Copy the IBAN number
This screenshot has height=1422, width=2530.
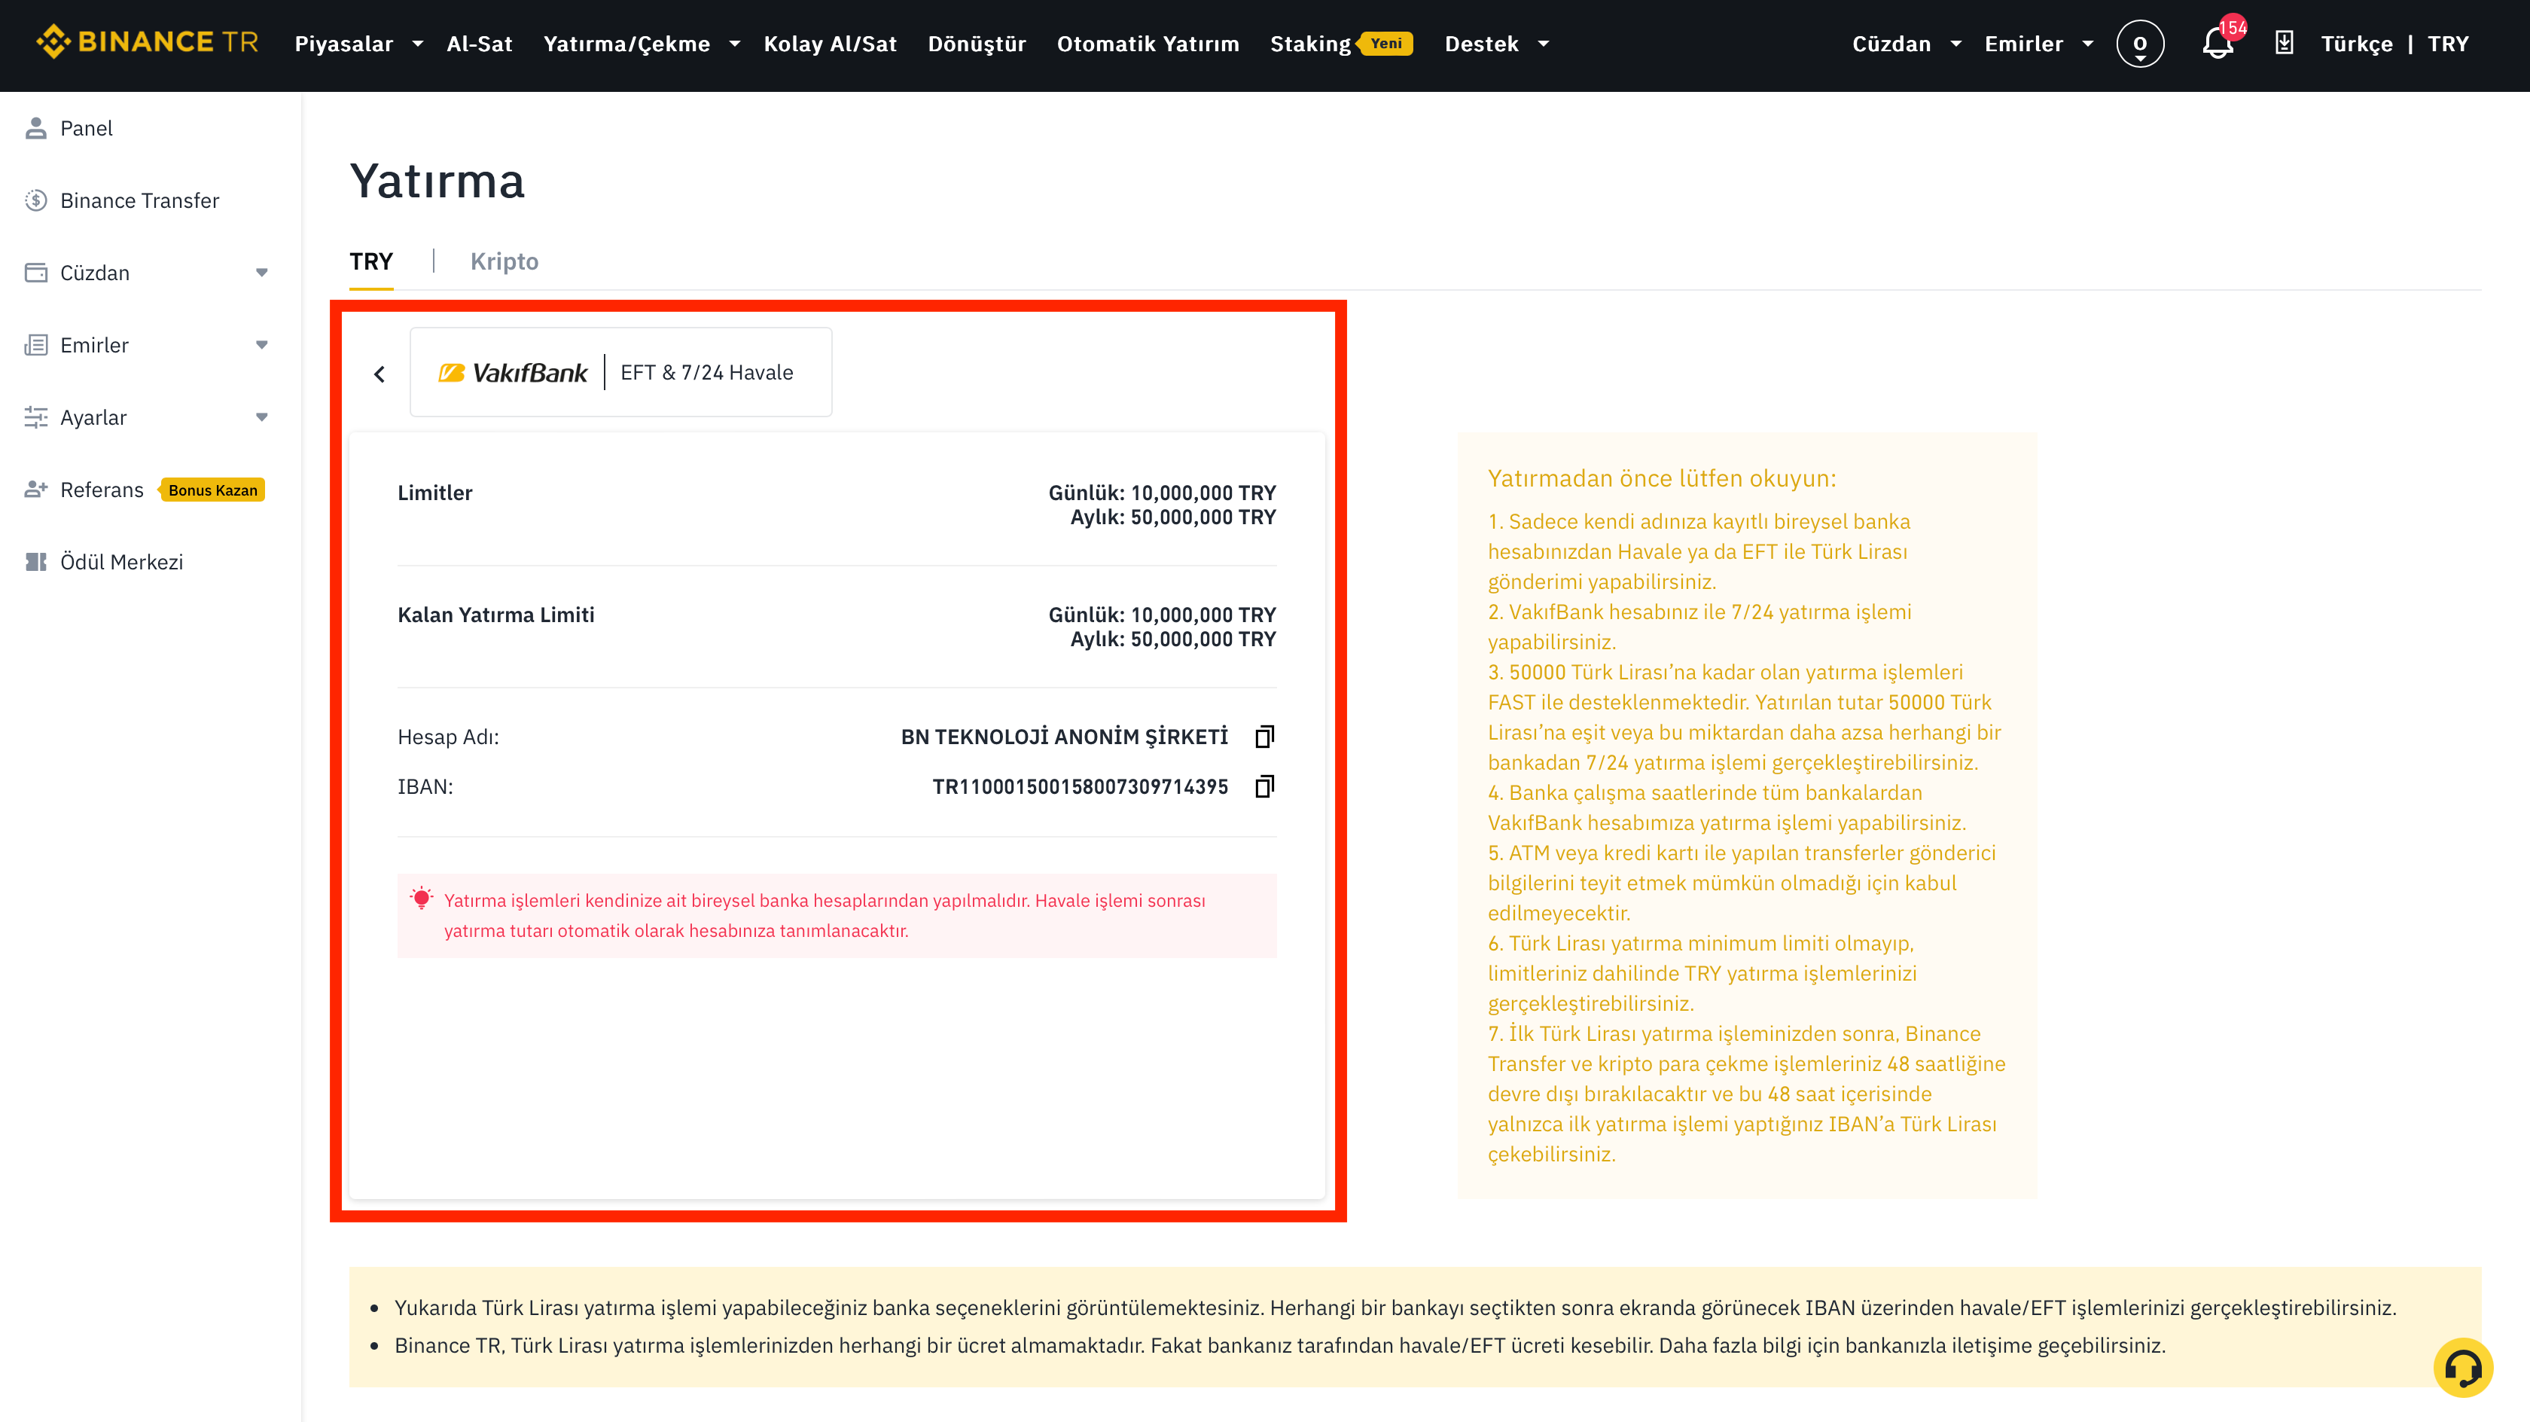1264,786
